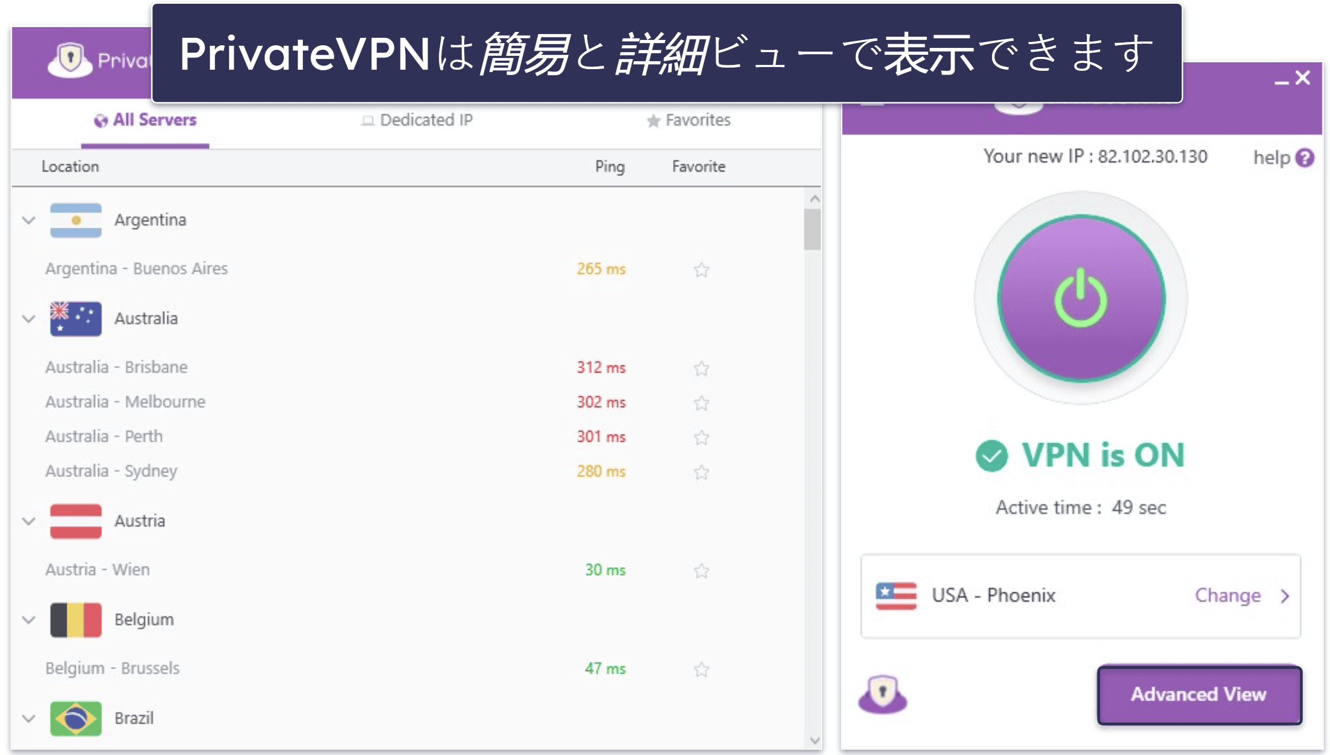Collapse the Austria server group
The height and width of the screenshot is (755, 1330).
tap(29, 521)
